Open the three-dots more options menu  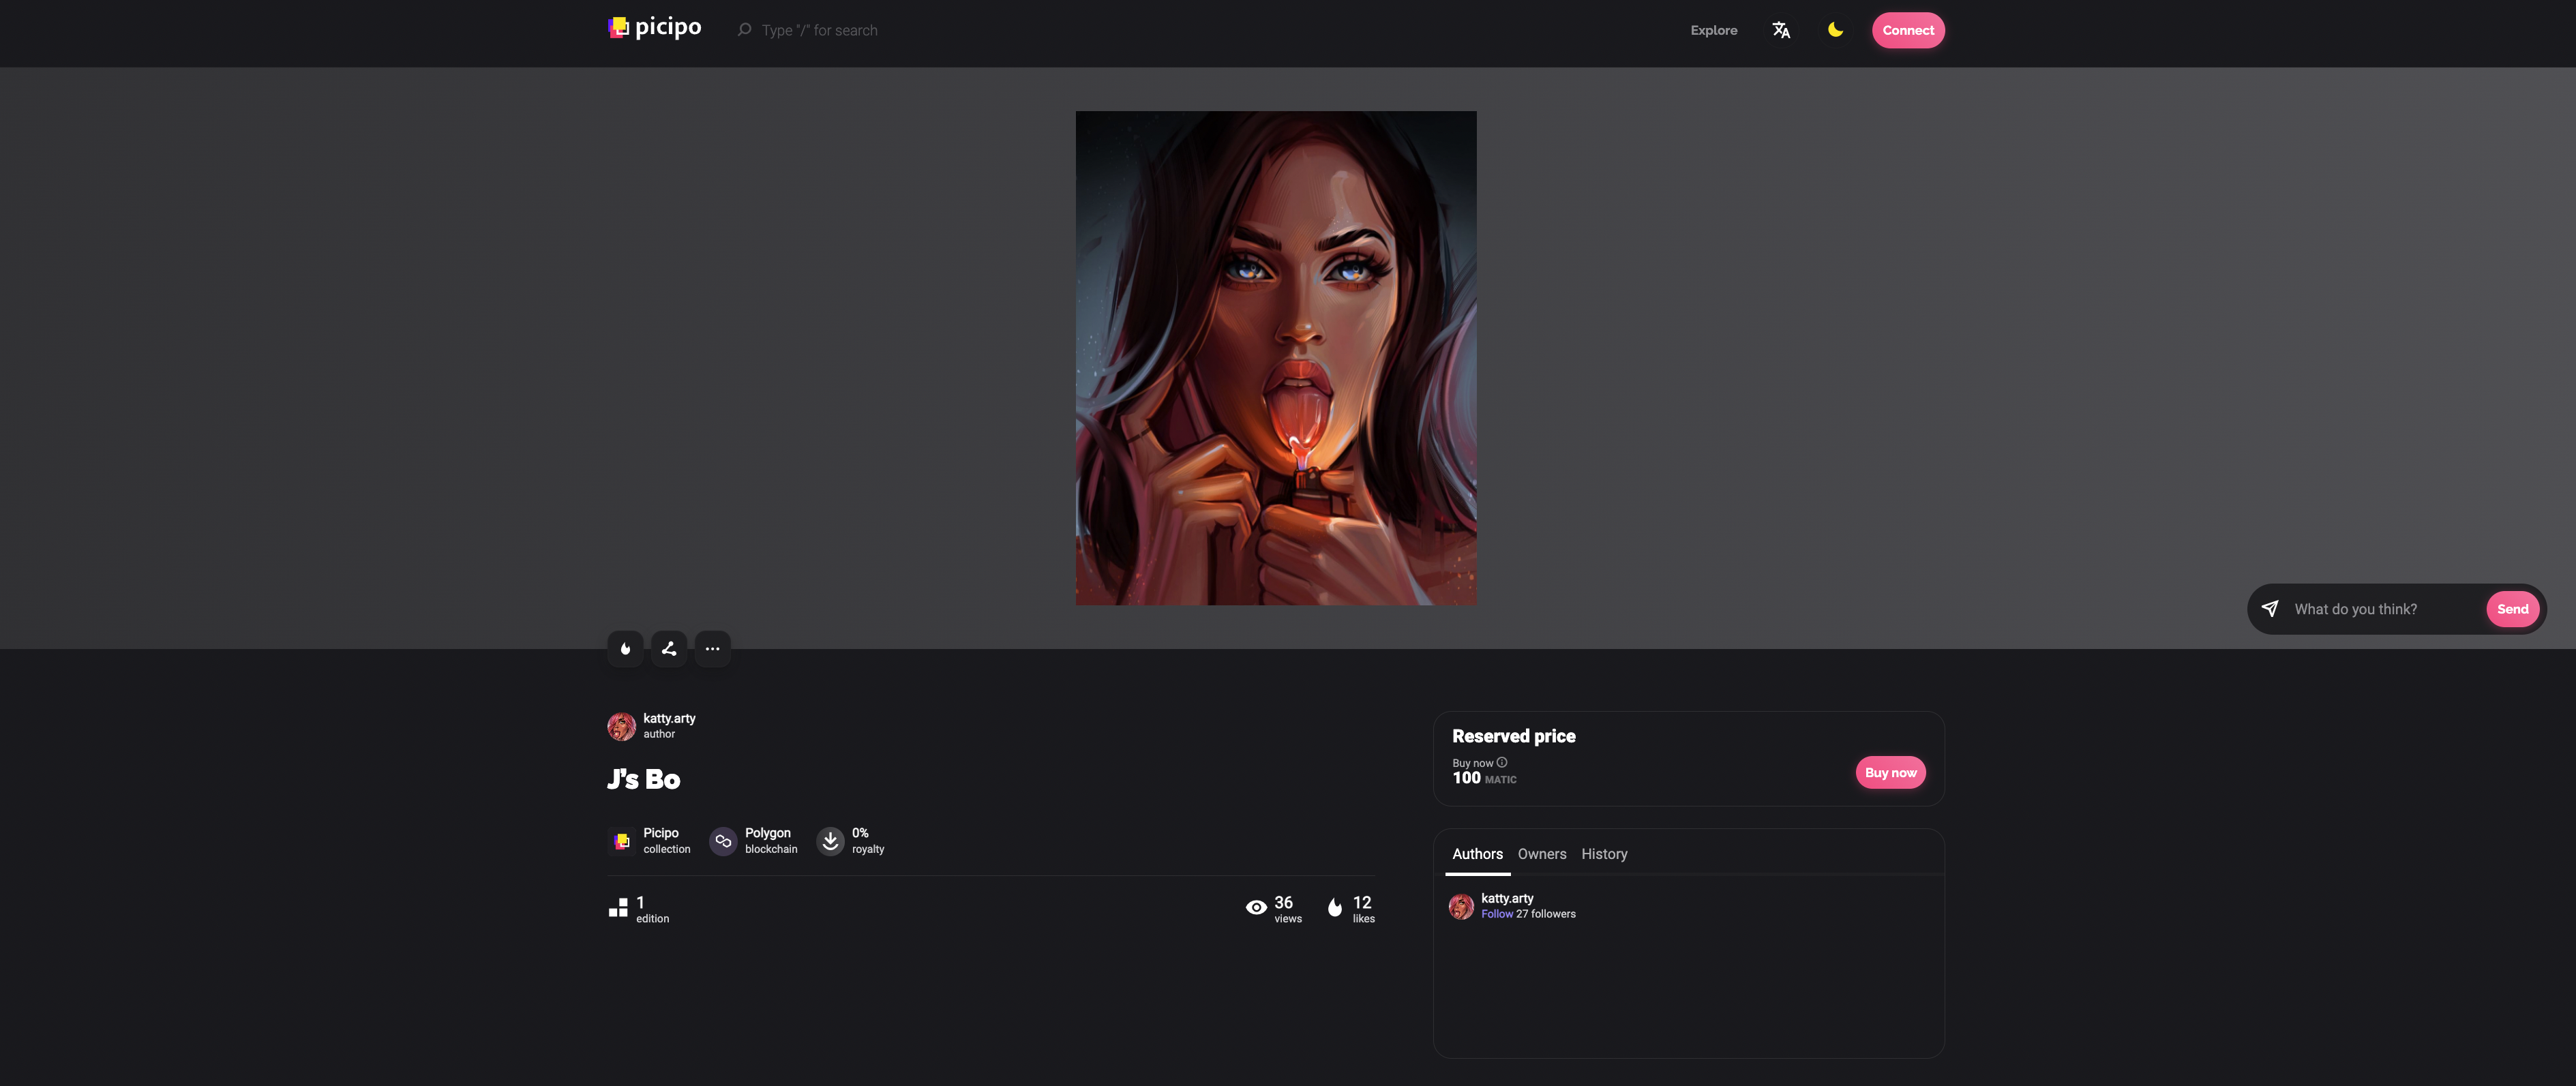[712, 649]
